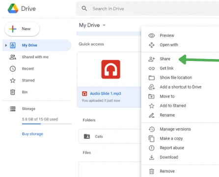Select Get link in the menu

coord(166,68)
